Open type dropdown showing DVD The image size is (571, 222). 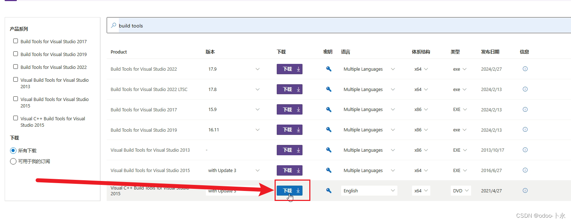pos(461,191)
